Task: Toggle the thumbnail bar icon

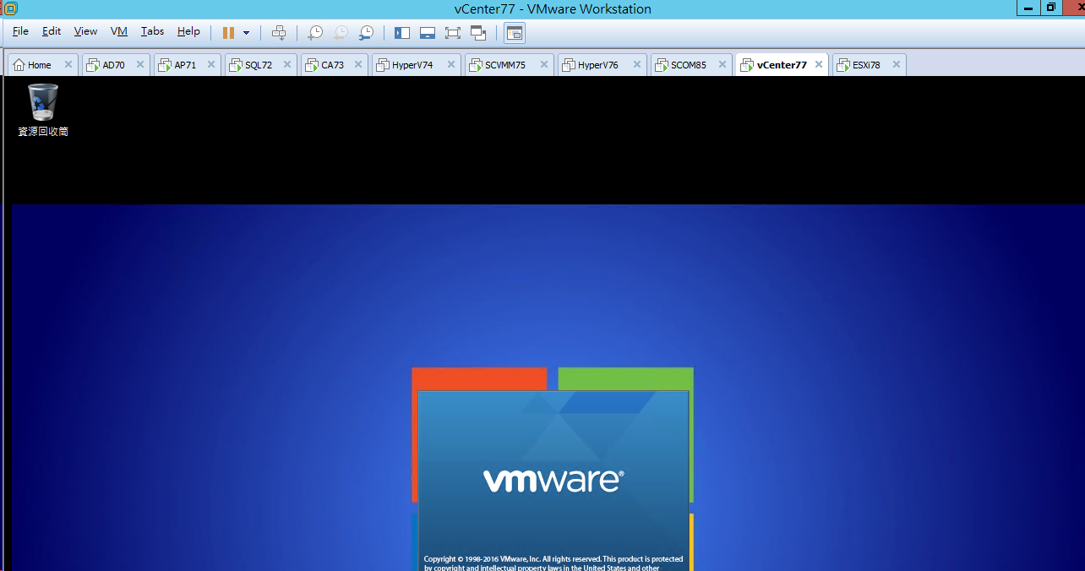Action: coord(428,33)
